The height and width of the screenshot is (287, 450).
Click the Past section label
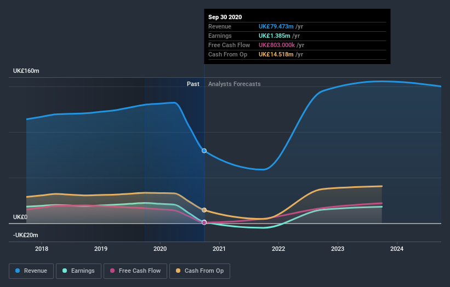coord(193,84)
